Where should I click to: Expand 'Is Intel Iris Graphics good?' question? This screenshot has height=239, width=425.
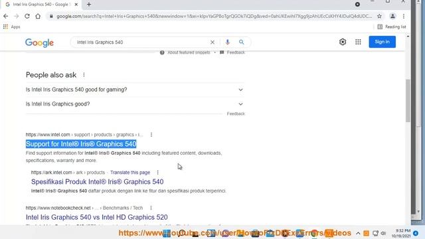[x=135, y=104]
